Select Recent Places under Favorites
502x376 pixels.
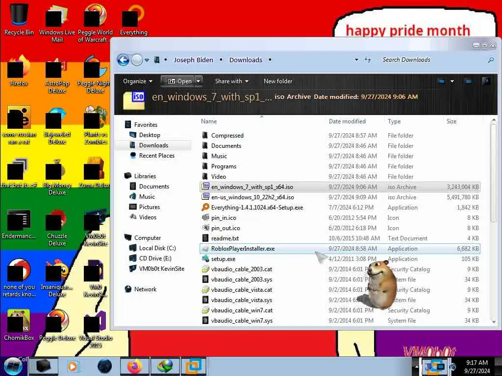click(156, 155)
